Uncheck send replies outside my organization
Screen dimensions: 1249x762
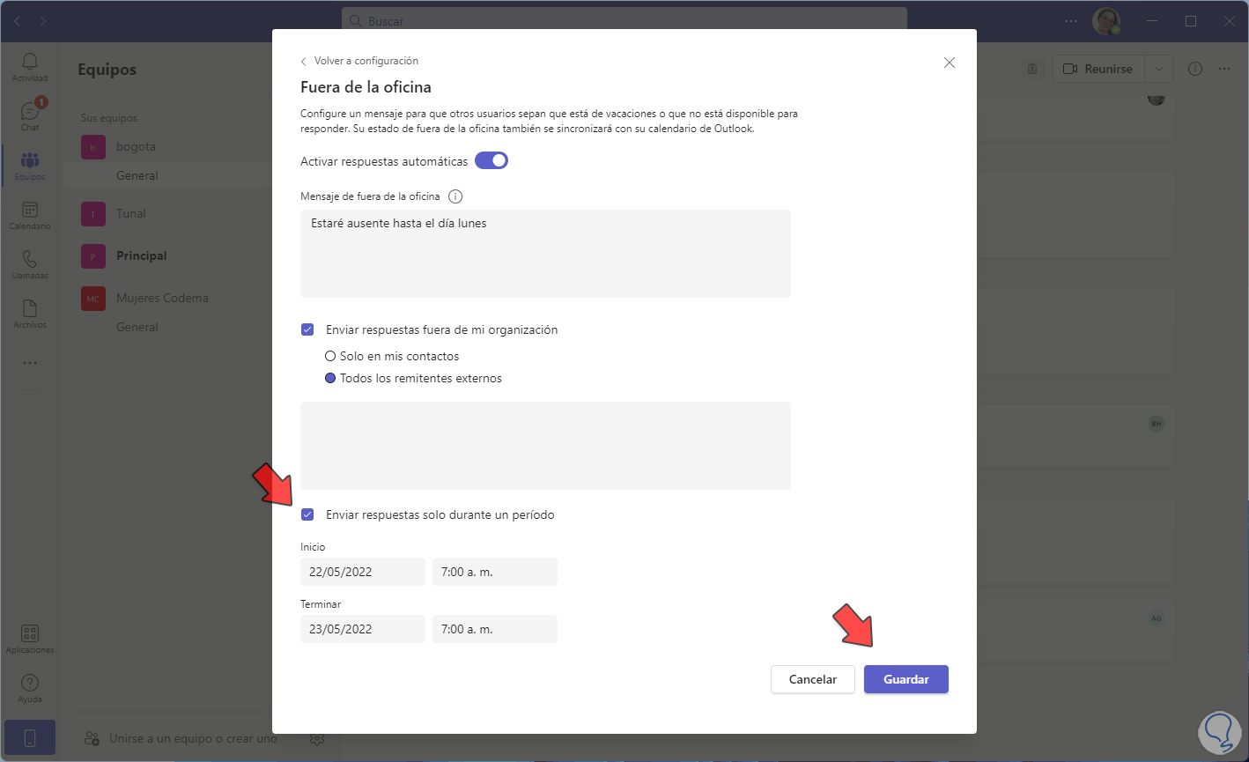click(307, 329)
